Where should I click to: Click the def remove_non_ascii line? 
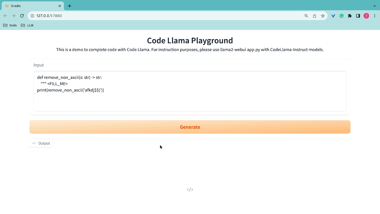click(x=70, y=77)
